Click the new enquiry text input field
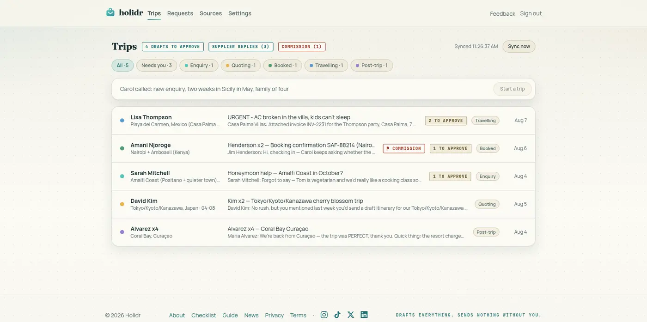 (x=303, y=89)
